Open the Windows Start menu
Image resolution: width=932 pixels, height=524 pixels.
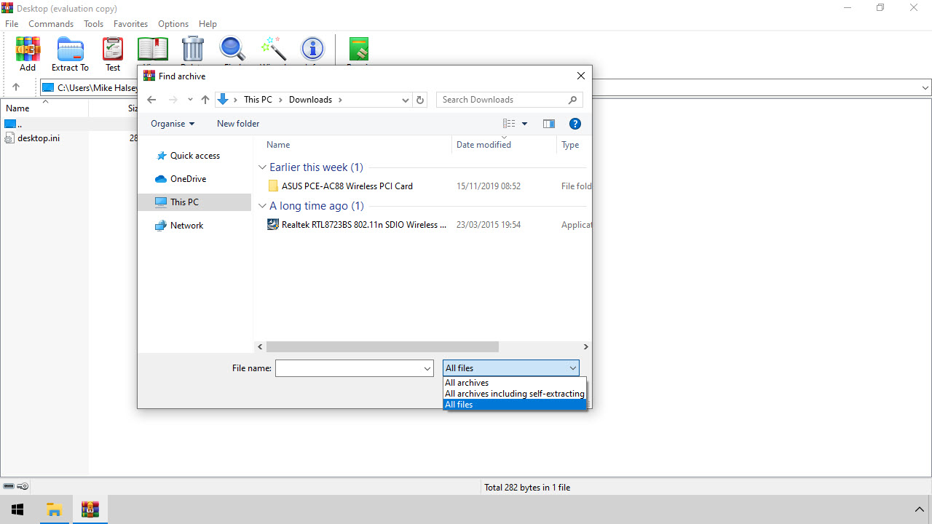point(17,509)
